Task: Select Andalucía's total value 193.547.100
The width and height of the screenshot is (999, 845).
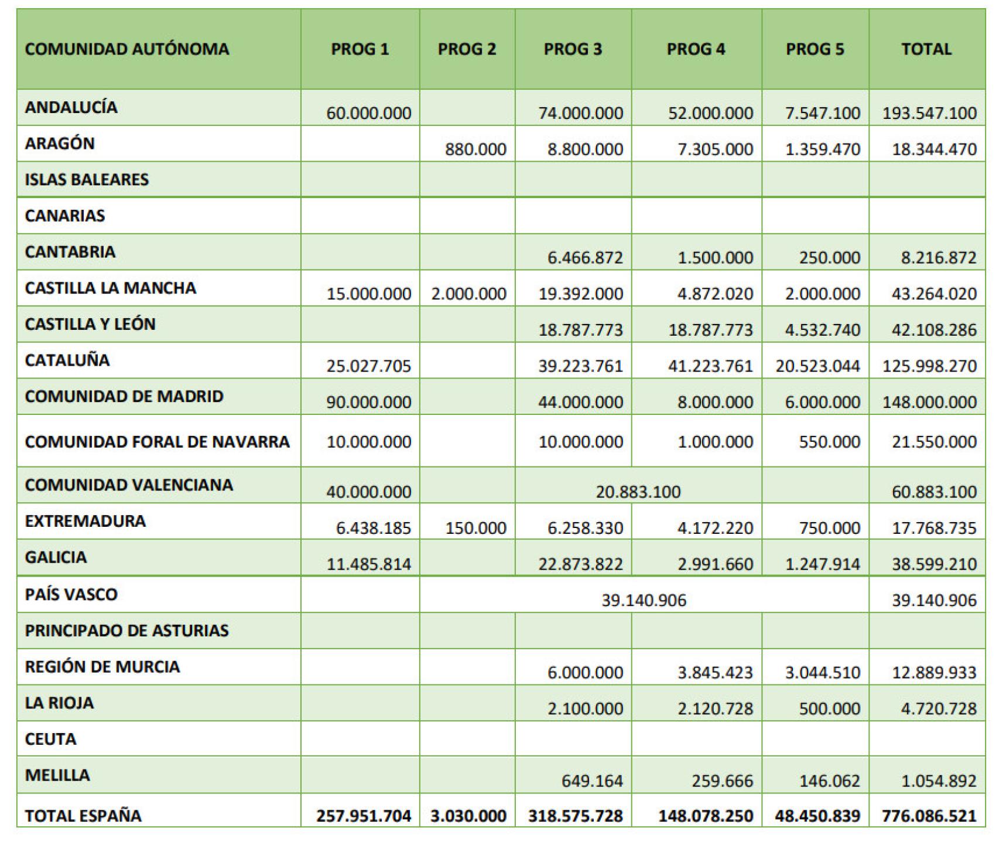Action: [x=929, y=113]
